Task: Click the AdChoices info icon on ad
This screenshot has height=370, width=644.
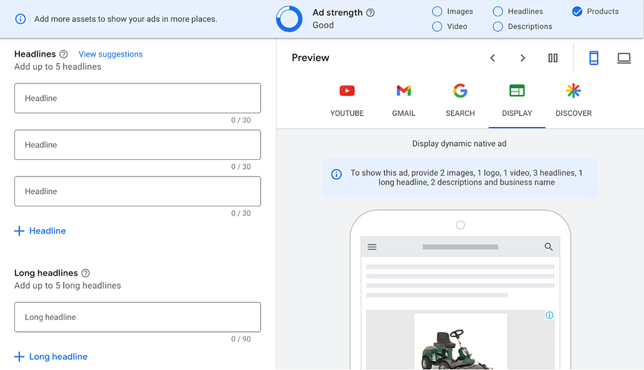Action: pos(549,315)
